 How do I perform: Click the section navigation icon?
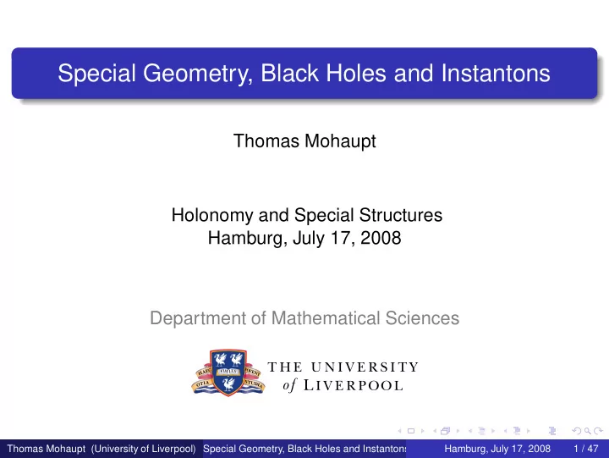(x=517, y=430)
